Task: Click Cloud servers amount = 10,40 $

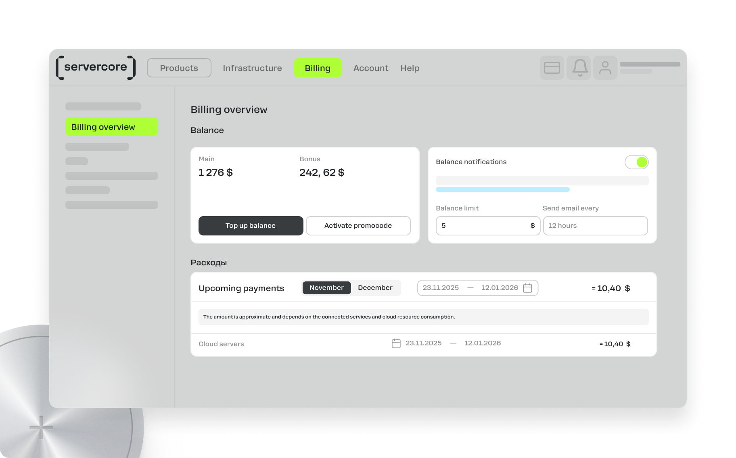Action: click(x=615, y=344)
